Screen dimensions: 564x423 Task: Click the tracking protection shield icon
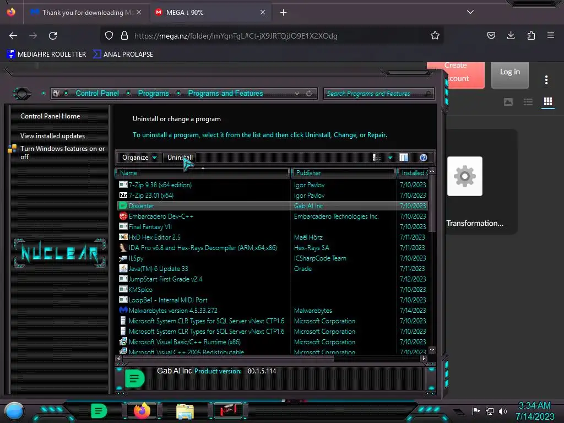[x=109, y=36]
